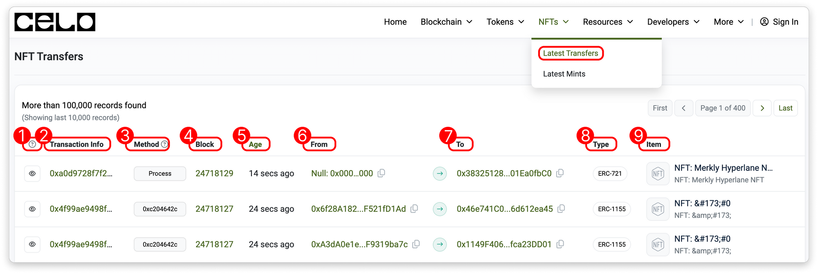Click the Sign In user icon
Viewport: 818px width, 274px height.
[x=764, y=22]
